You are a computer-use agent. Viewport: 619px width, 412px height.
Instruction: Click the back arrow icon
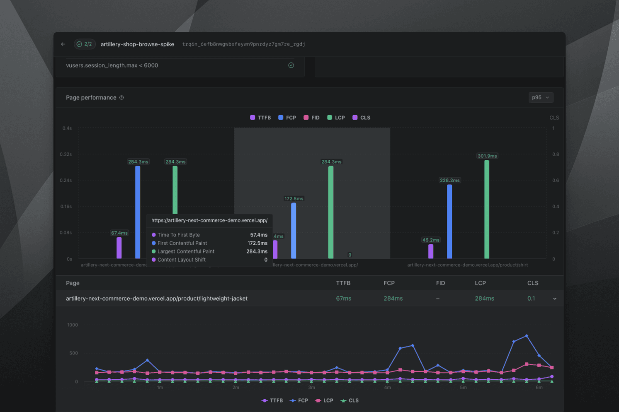point(63,44)
